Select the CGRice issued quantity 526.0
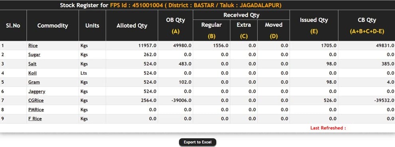Image resolution: width=395 pixels, height=147 pixels. pyautogui.click(x=330, y=100)
